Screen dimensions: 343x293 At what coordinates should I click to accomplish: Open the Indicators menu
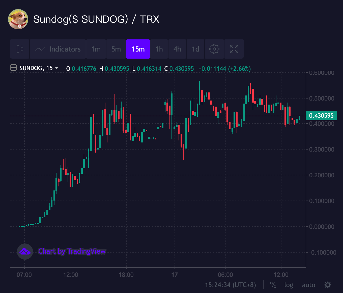[x=58, y=49]
